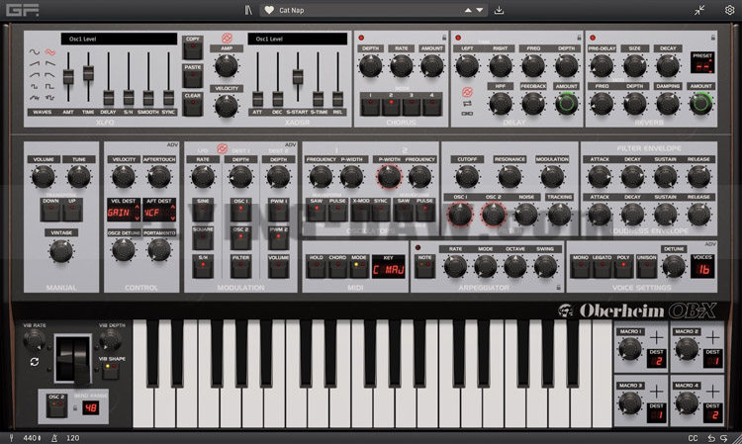Add Macro 2 destination with plus icon
This screenshot has width=742, height=444.
pos(712,337)
